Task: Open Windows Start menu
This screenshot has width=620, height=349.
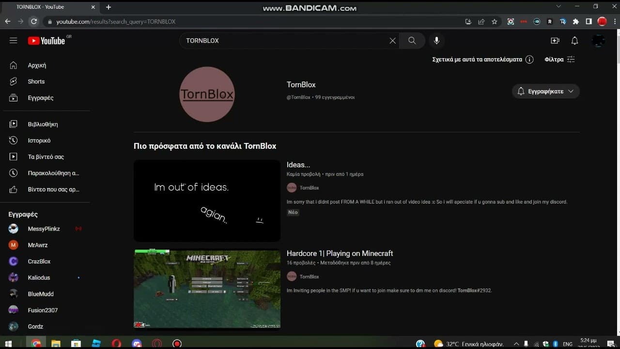Action: click(8, 344)
